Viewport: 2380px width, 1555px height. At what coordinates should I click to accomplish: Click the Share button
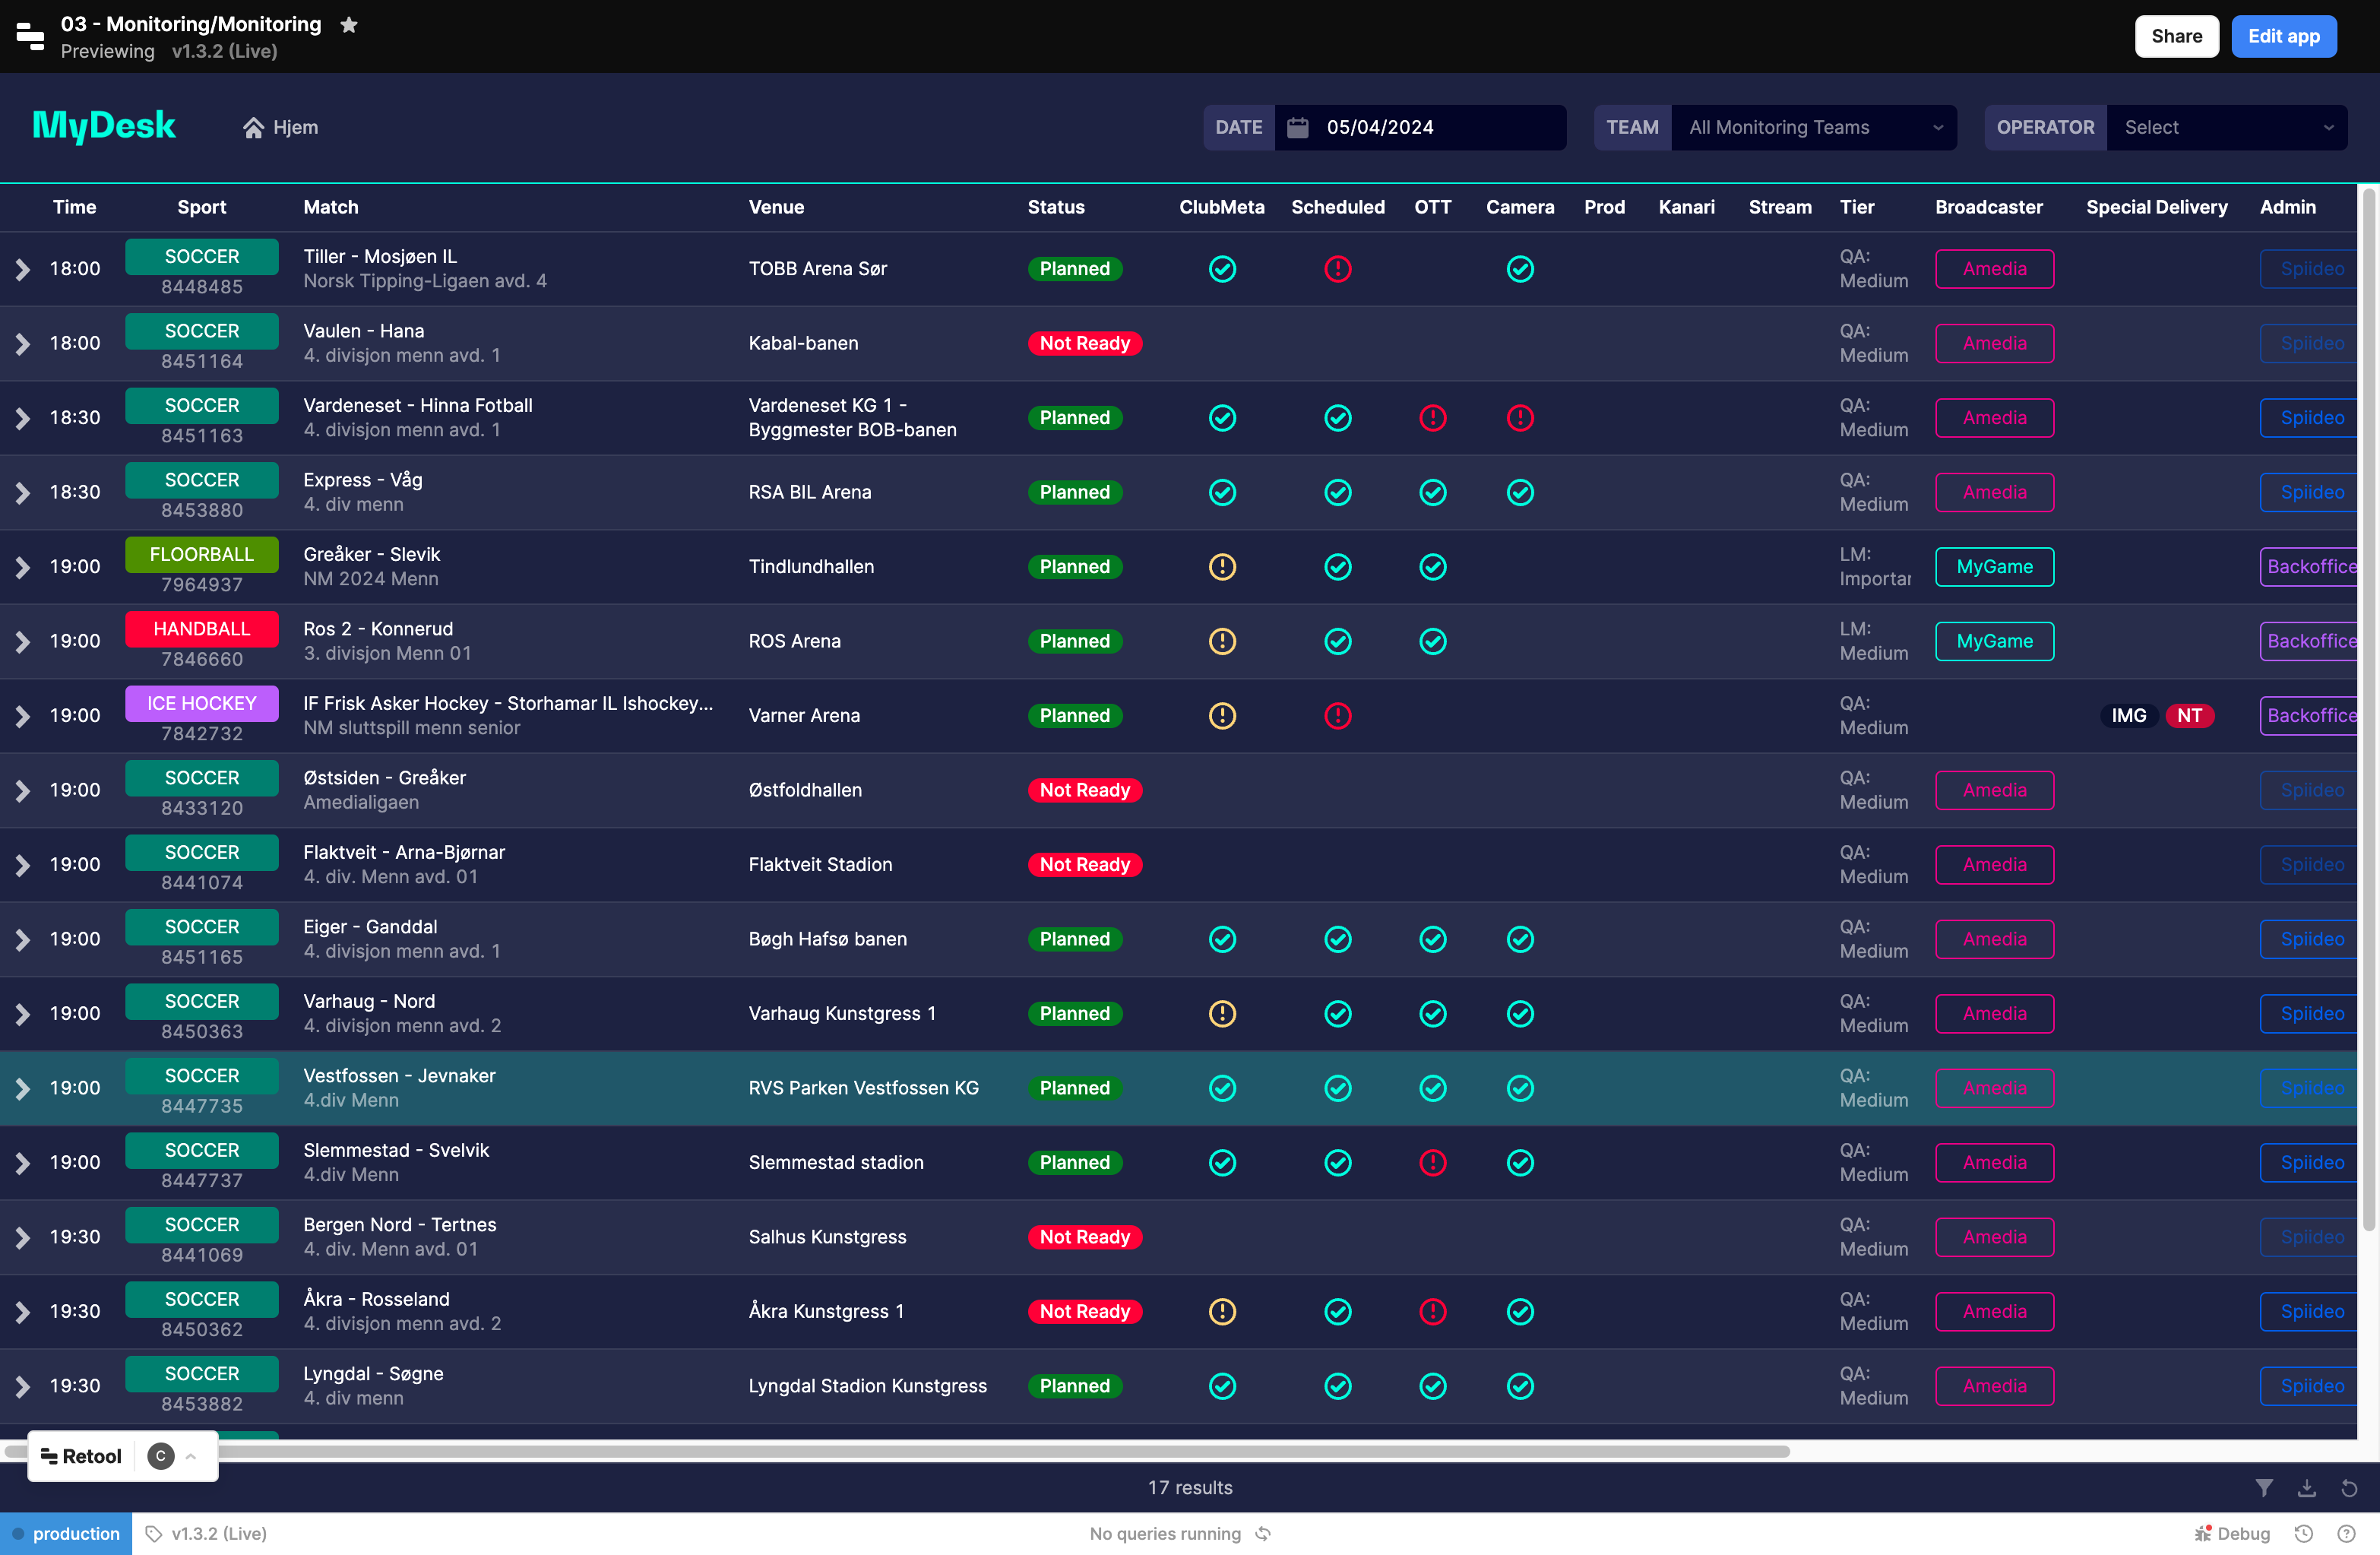(2176, 36)
